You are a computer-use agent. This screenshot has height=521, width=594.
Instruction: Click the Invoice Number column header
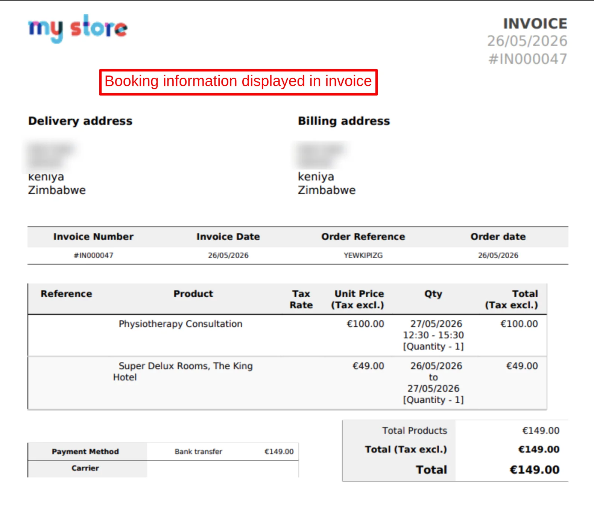pyautogui.click(x=93, y=237)
